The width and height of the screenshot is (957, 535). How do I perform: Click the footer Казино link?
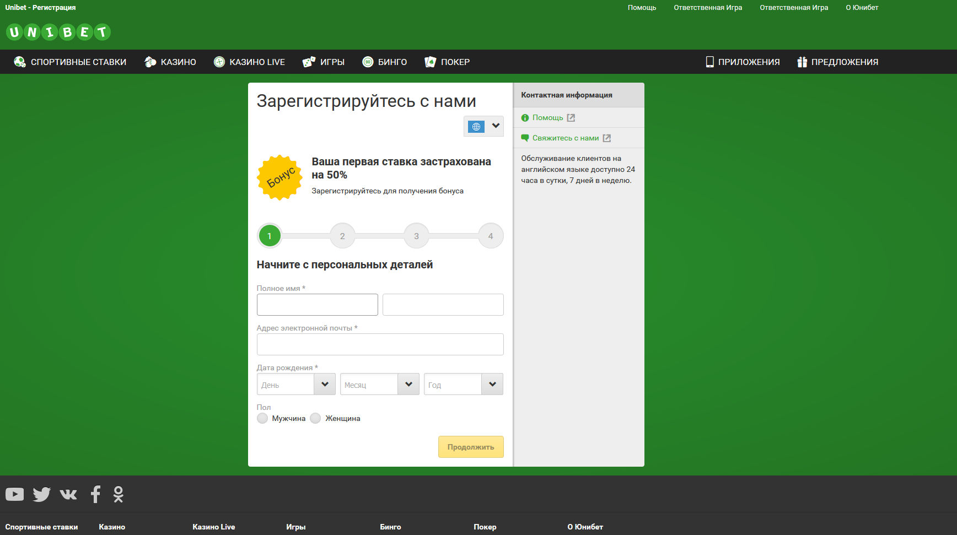112,527
